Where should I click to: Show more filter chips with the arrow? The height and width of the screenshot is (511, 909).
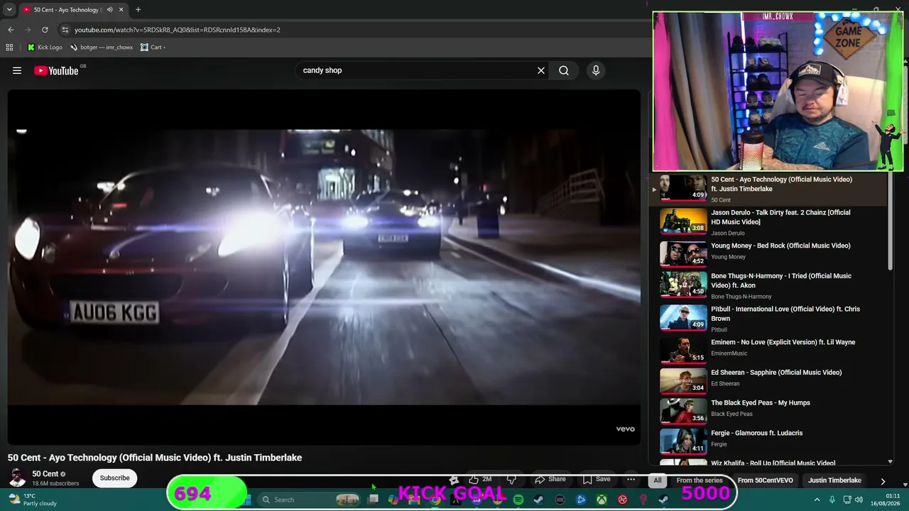(883, 480)
